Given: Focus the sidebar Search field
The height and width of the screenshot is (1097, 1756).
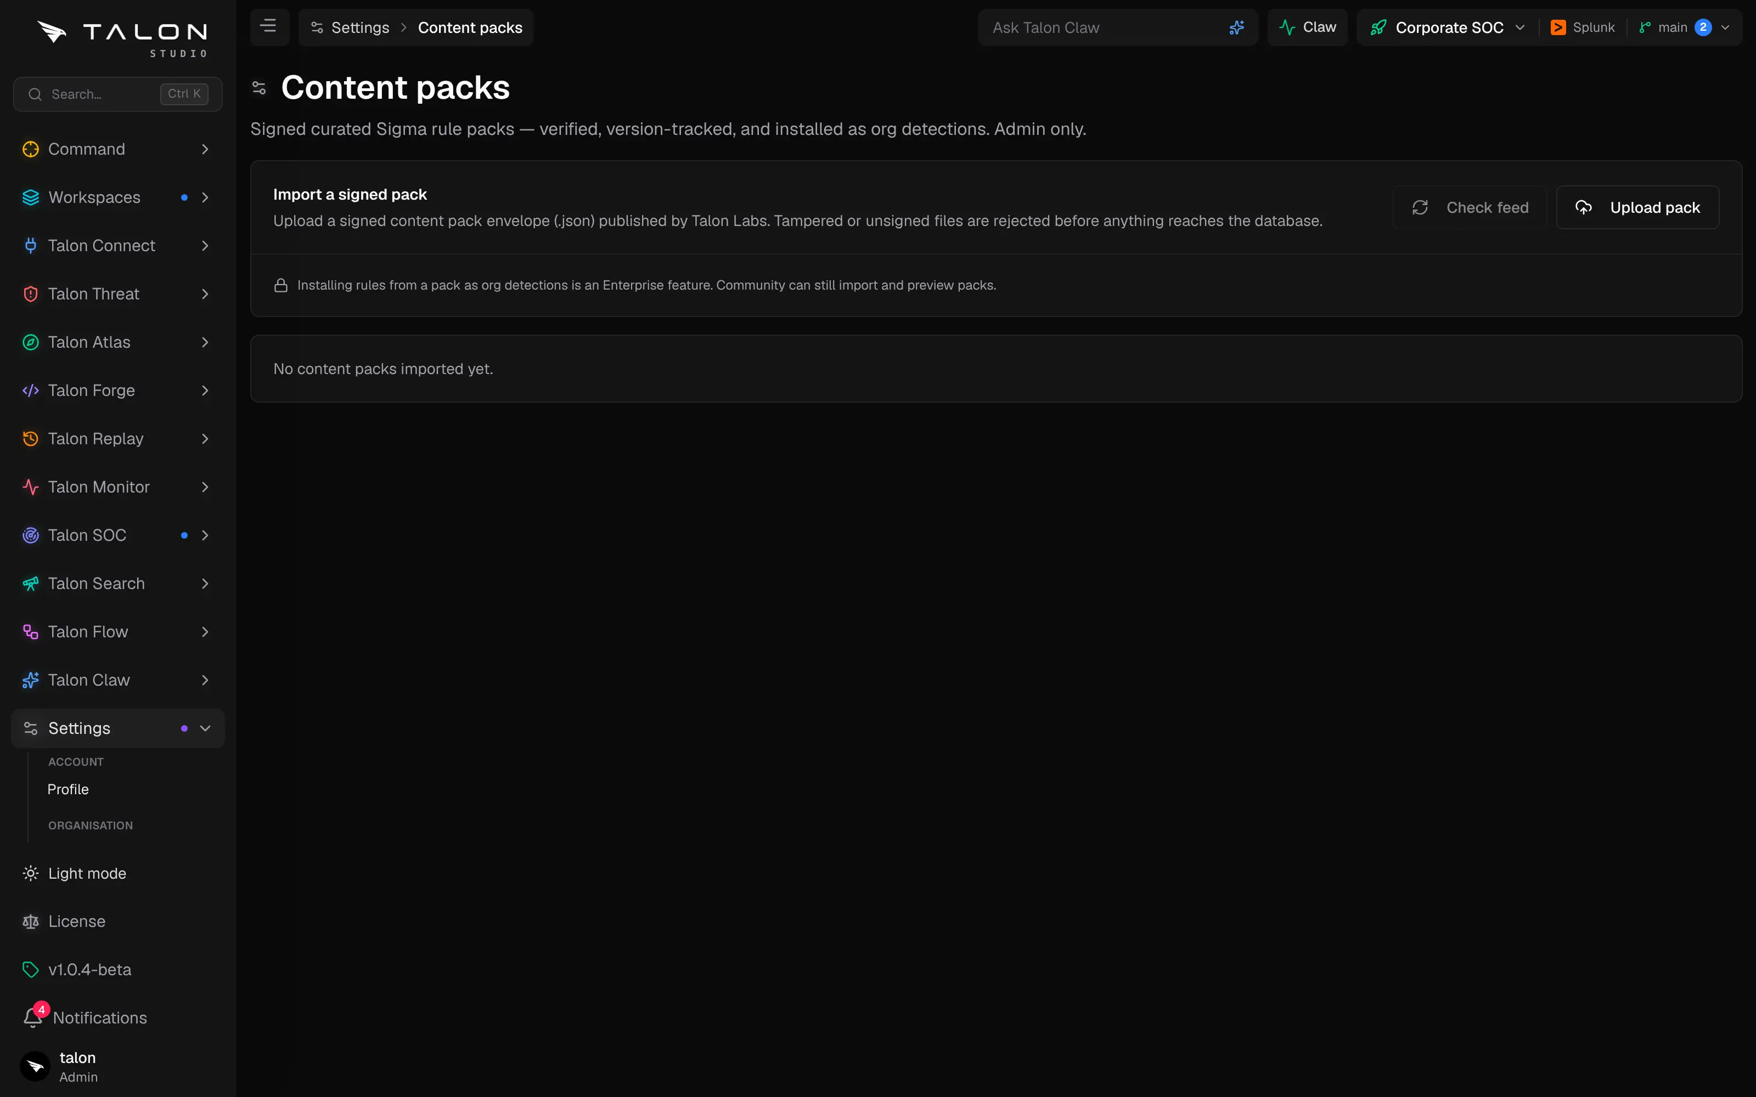Looking at the screenshot, I should (x=117, y=94).
